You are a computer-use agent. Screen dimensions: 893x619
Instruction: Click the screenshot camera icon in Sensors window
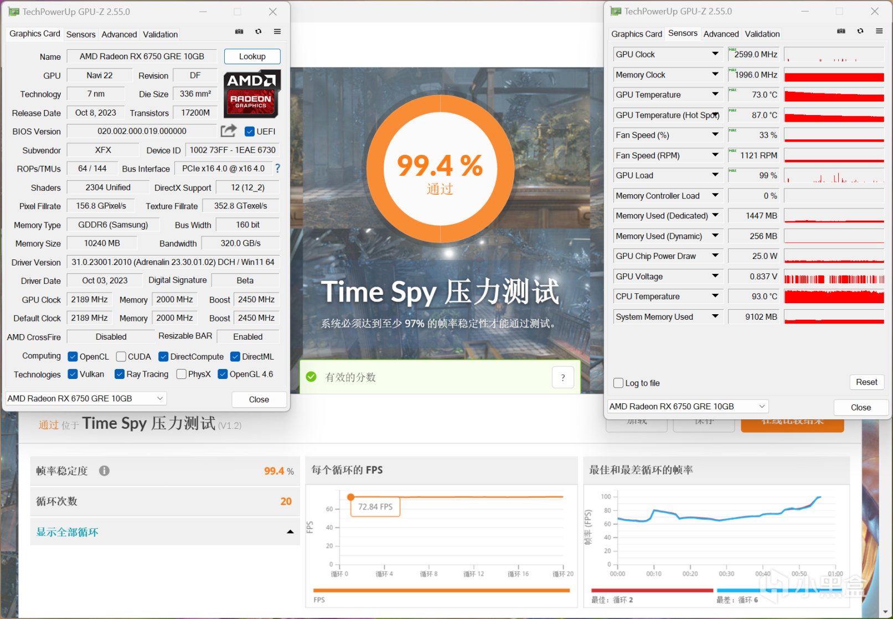(841, 31)
